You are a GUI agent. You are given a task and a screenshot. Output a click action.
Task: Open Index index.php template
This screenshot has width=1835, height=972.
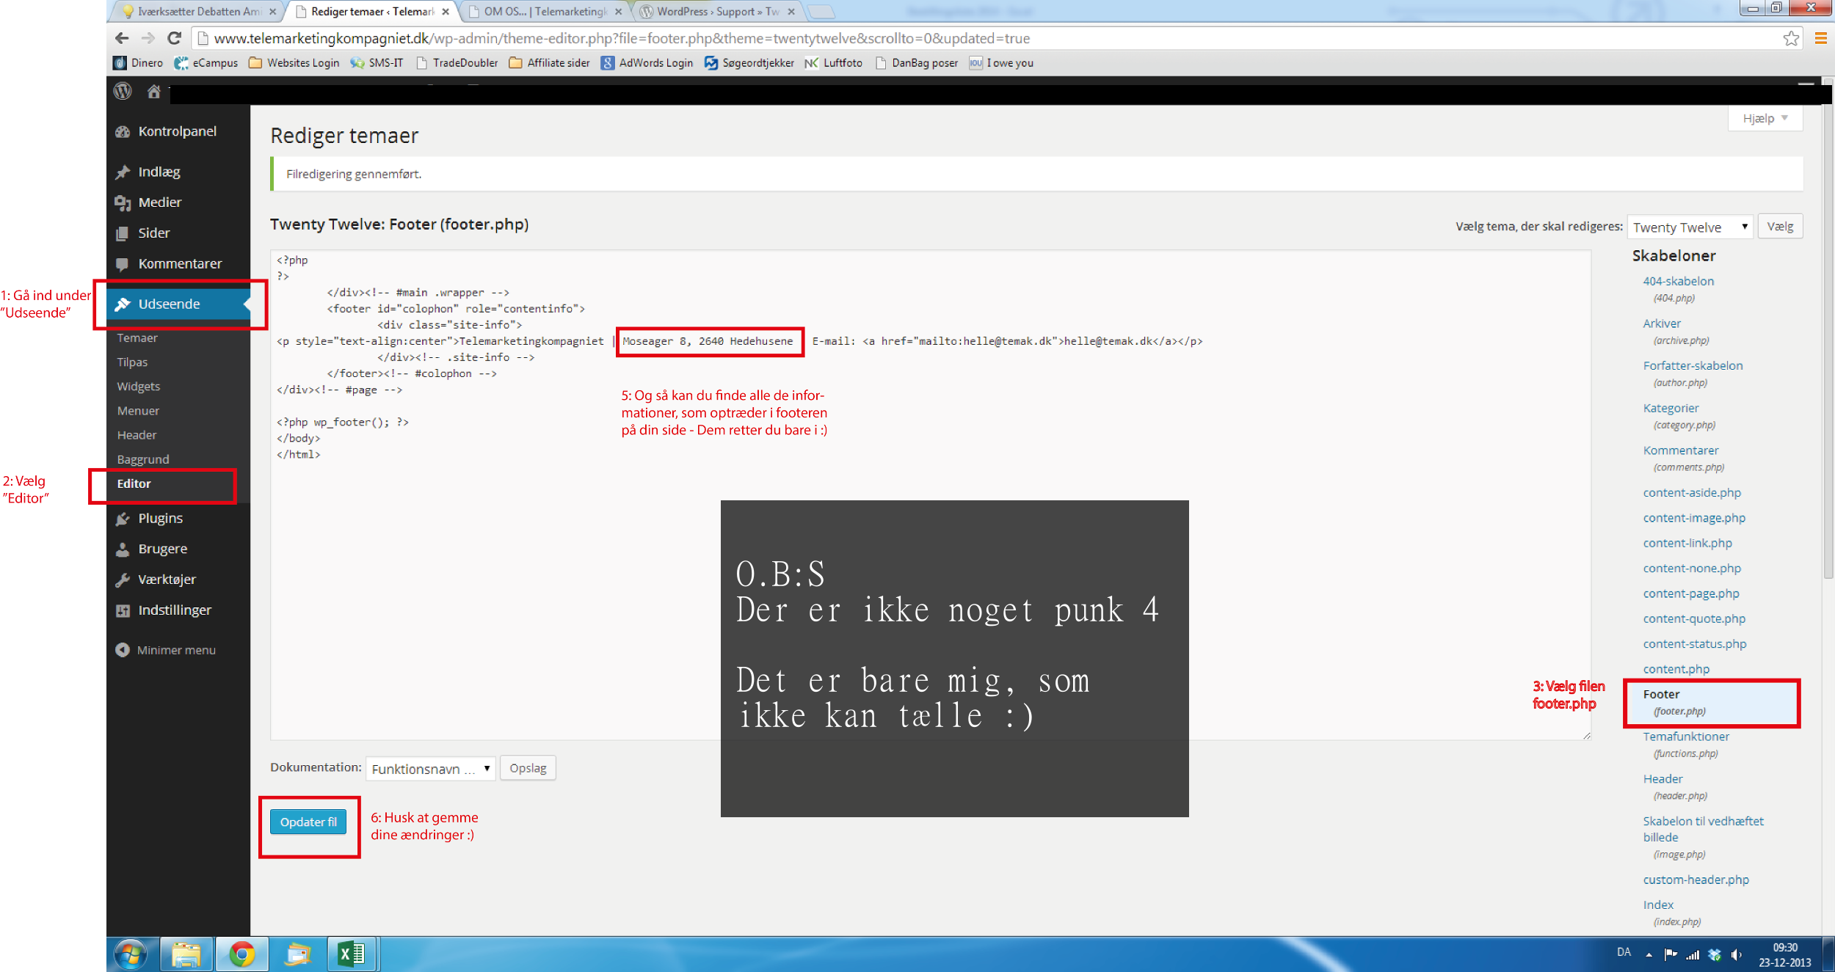(x=1658, y=905)
